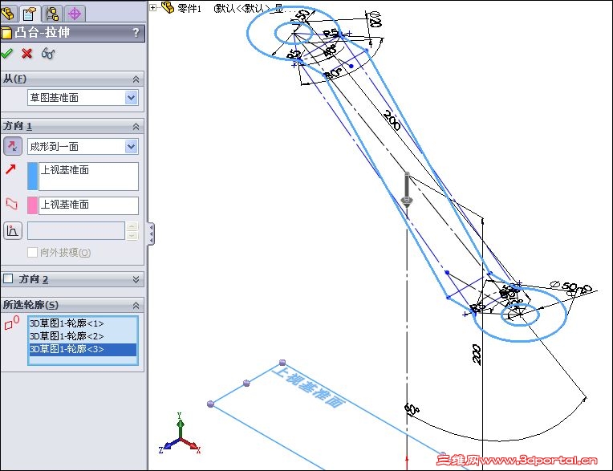Click the selected contours icon

click(x=12, y=323)
